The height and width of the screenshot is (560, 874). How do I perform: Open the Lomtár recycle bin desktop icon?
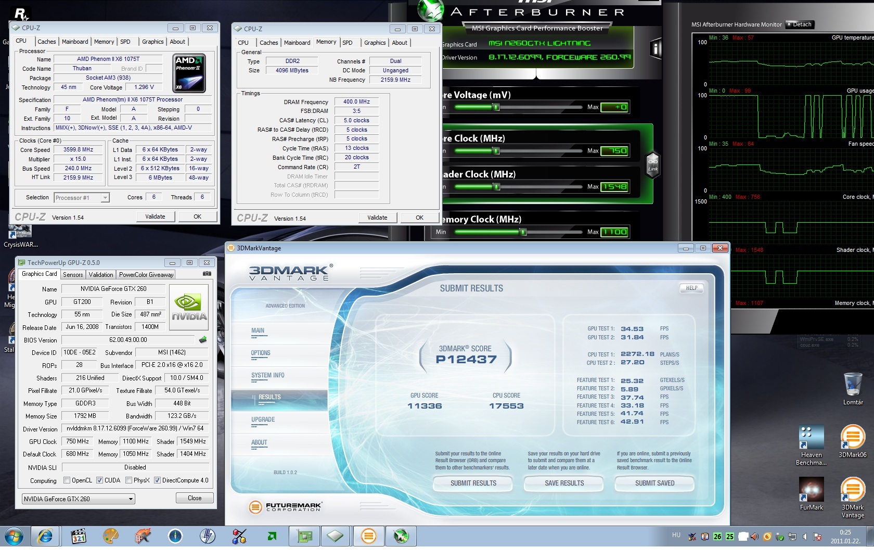click(x=853, y=389)
